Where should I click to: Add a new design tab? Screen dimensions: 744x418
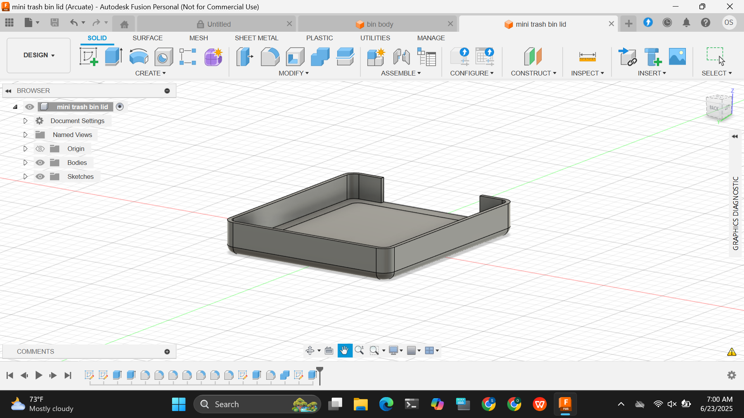coord(629,24)
